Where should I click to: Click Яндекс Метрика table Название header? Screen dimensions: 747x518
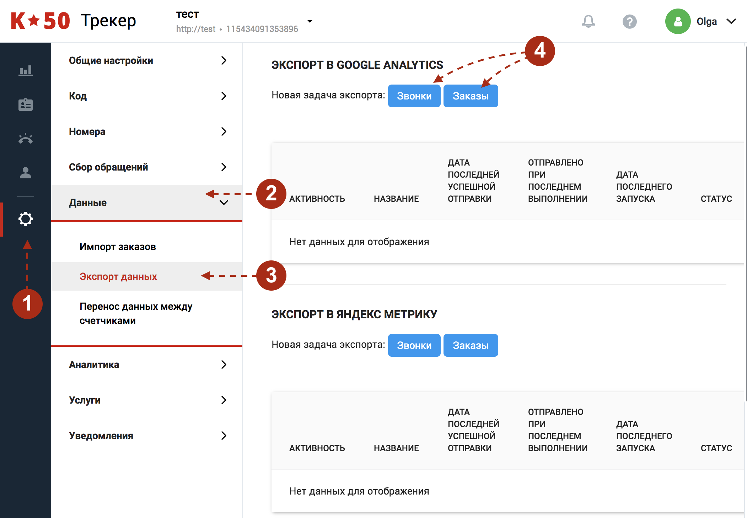point(396,448)
